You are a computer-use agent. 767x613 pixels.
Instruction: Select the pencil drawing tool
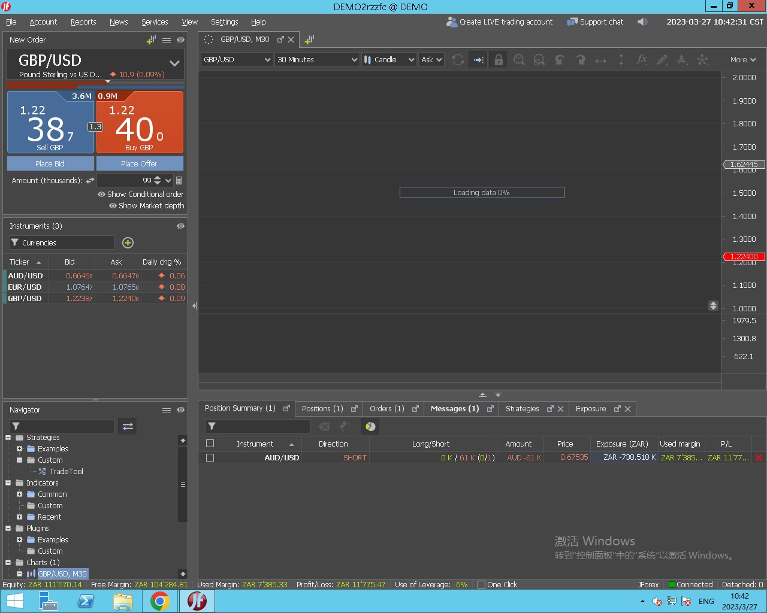point(662,60)
